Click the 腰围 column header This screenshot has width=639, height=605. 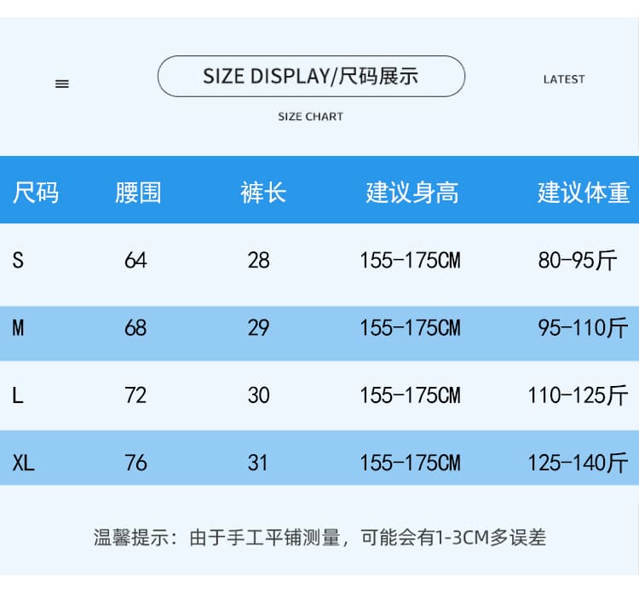[x=138, y=193]
